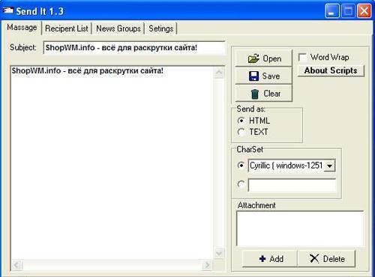This screenshot has height=277, width=375.
Task: Click the Send It app icon in title bar
Action: coord(7,10)
